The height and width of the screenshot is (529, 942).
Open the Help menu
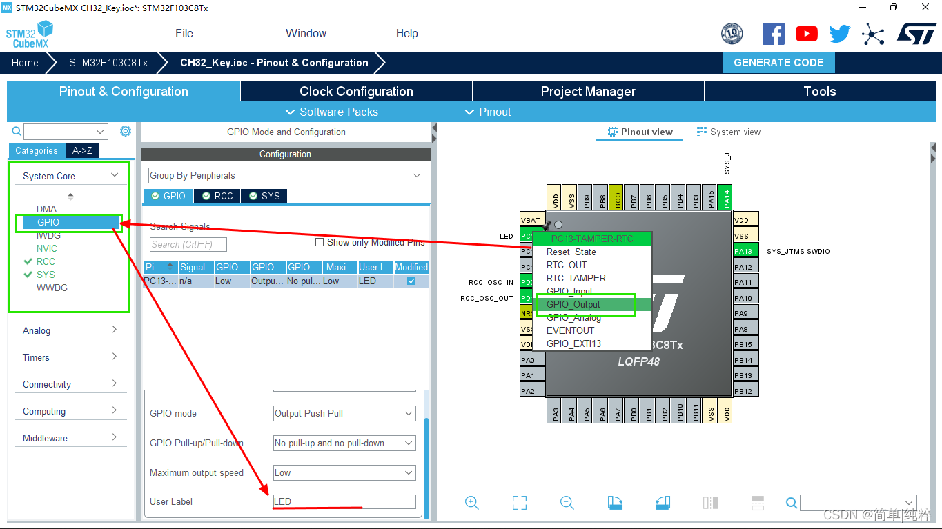coord(407,33)
